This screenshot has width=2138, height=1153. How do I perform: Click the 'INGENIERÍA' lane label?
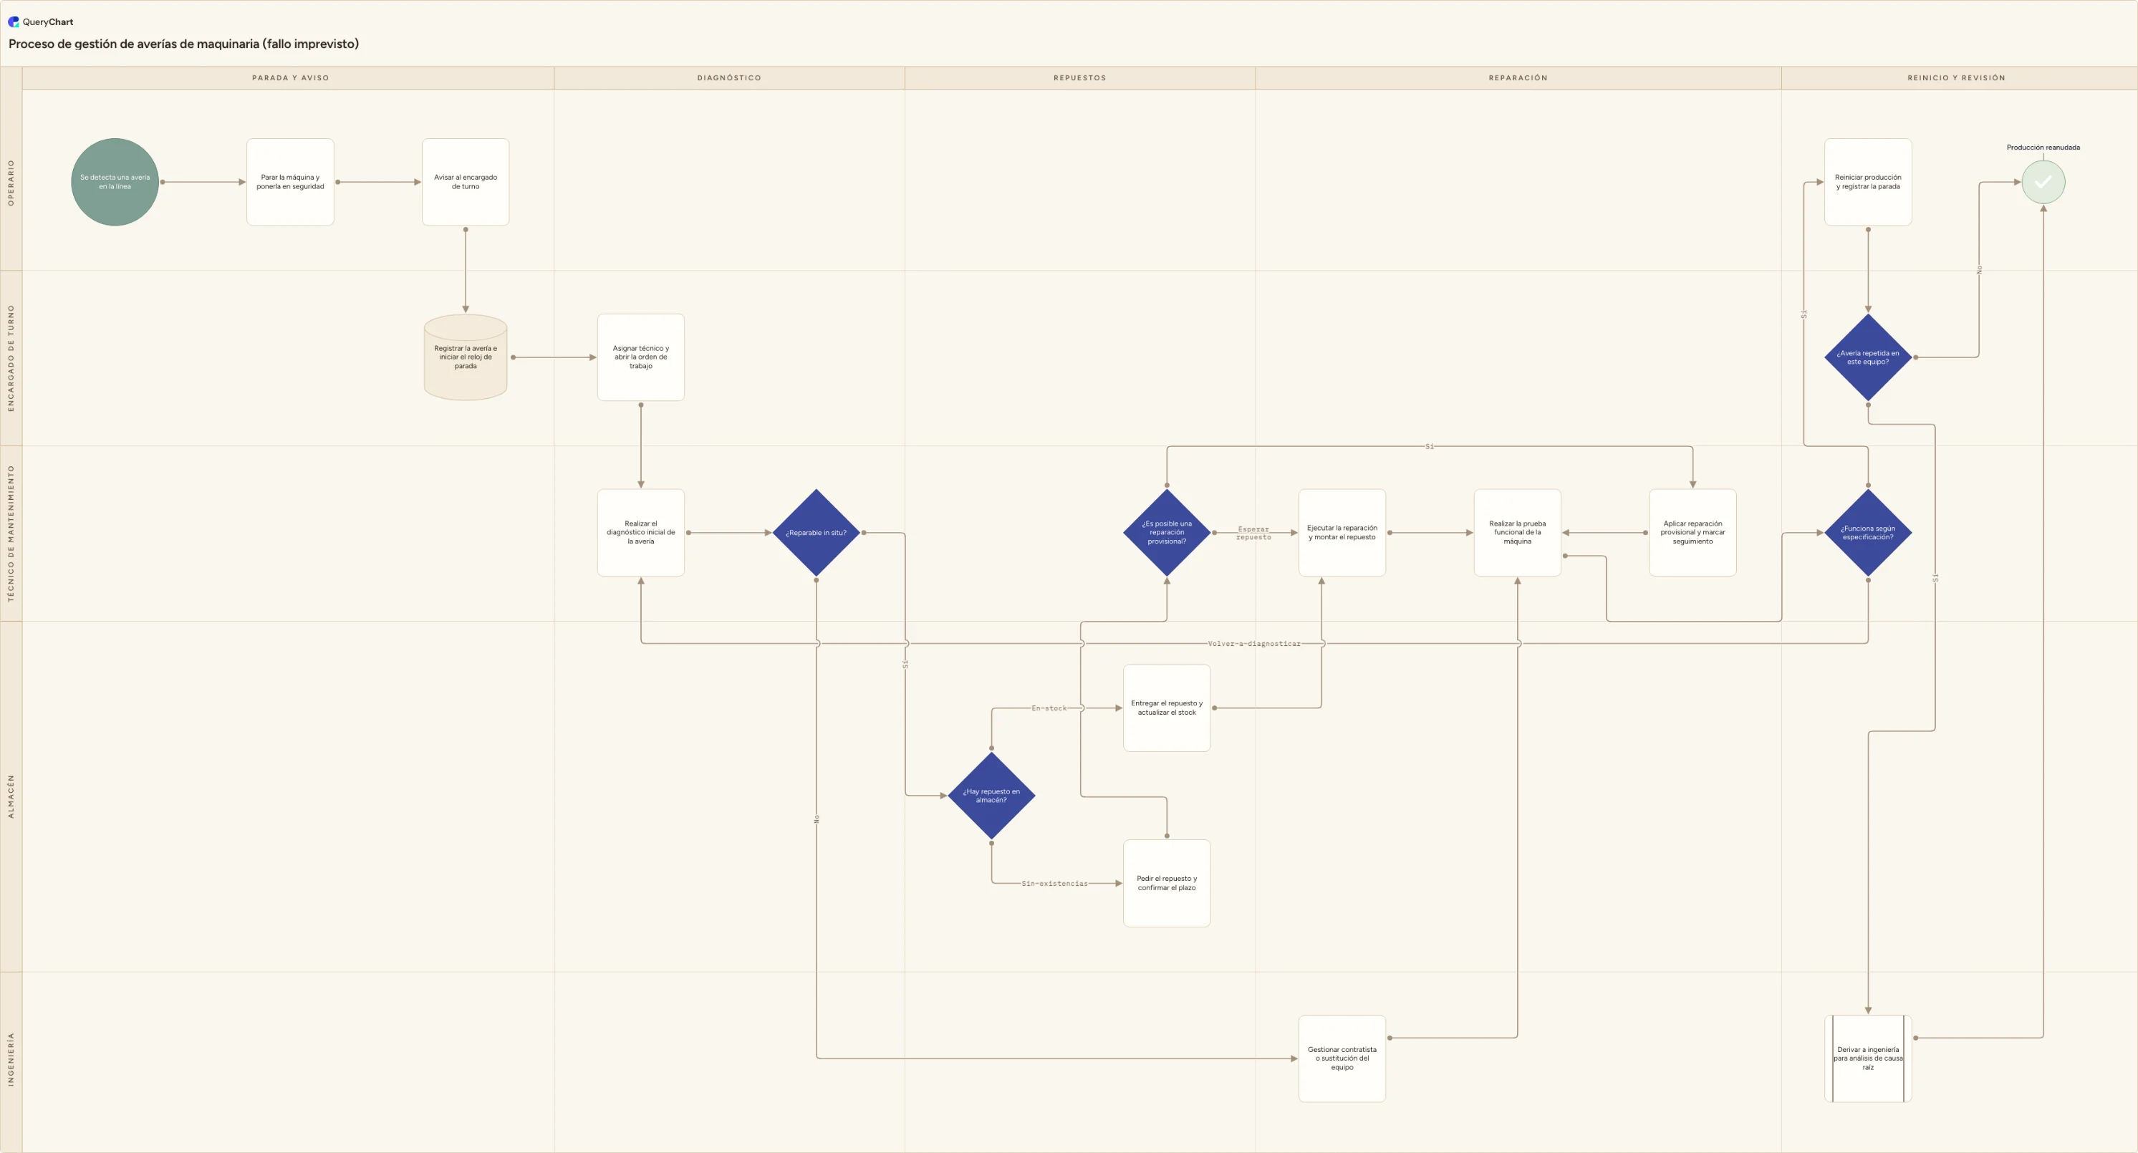(11, 1058)
